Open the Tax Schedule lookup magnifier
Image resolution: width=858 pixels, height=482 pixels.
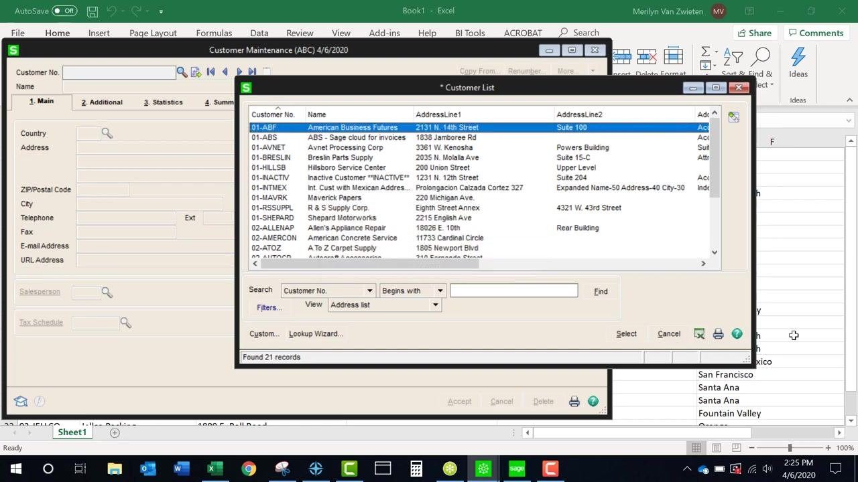coord(125,323)
